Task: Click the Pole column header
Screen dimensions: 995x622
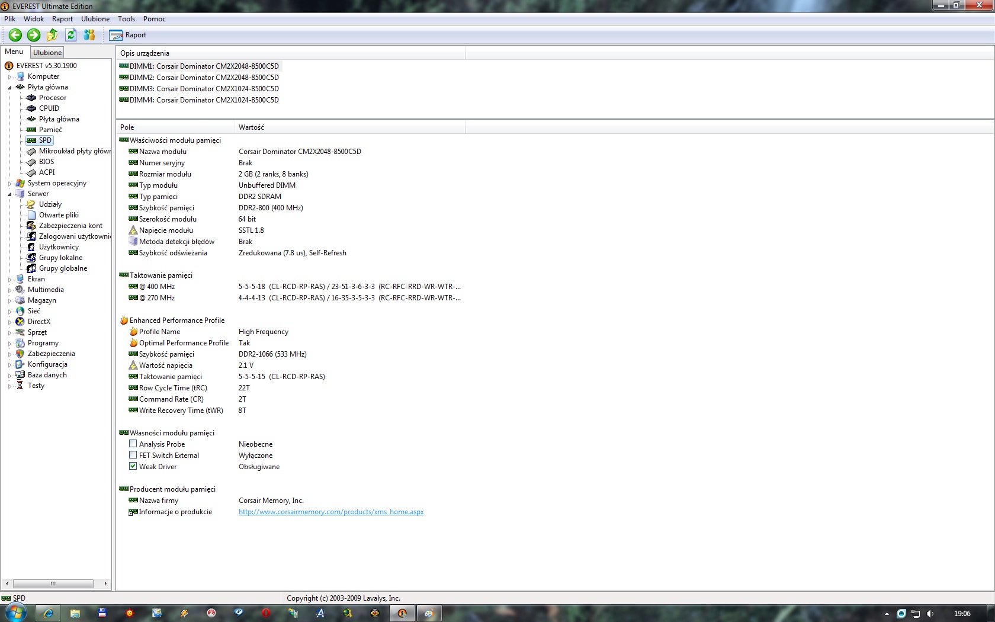Action: click(x=176, y=127)
